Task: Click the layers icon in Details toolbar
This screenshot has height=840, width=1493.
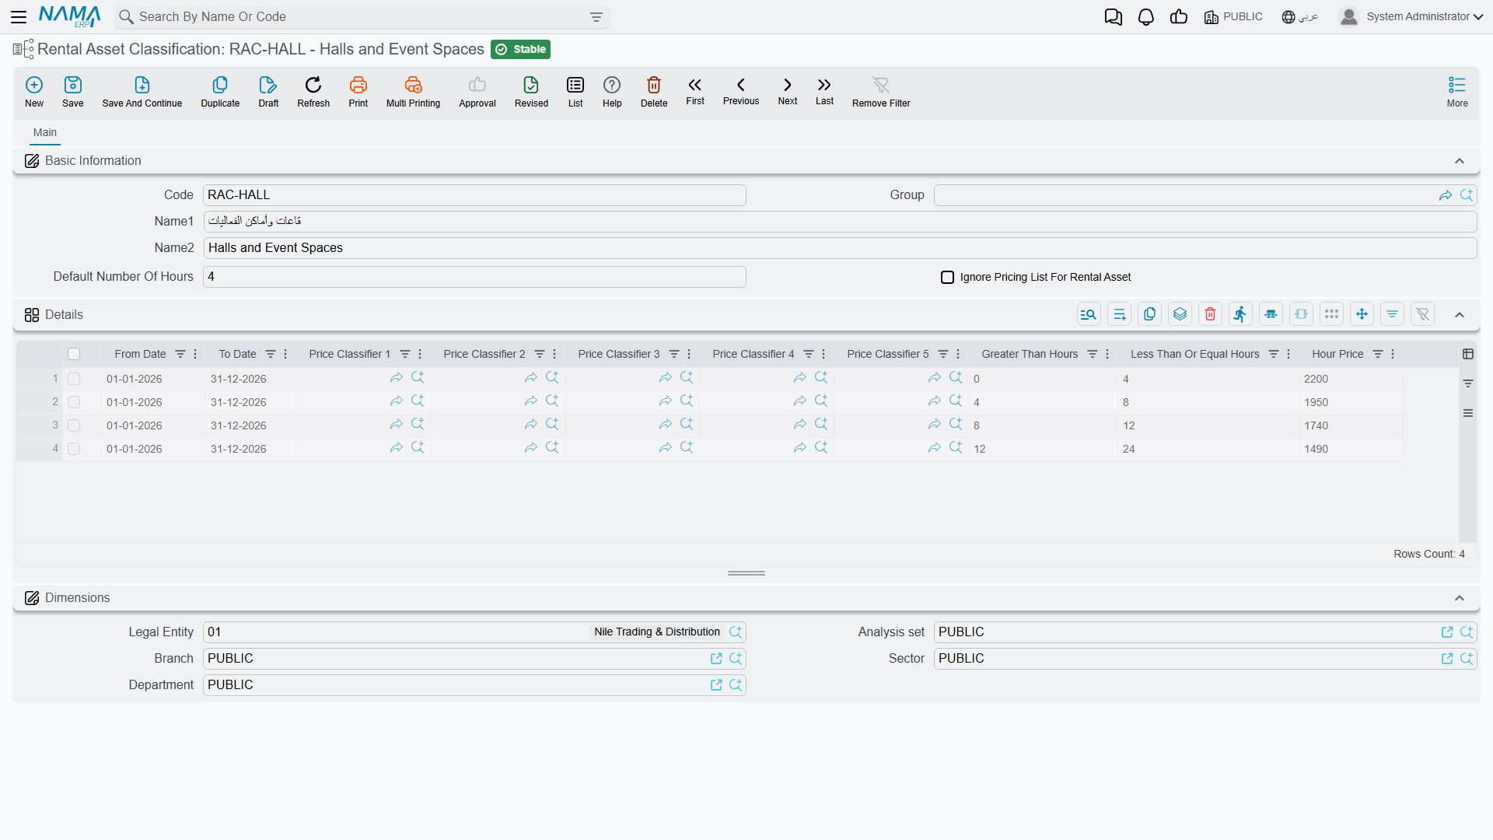Action: click(x=1180, y=314)
